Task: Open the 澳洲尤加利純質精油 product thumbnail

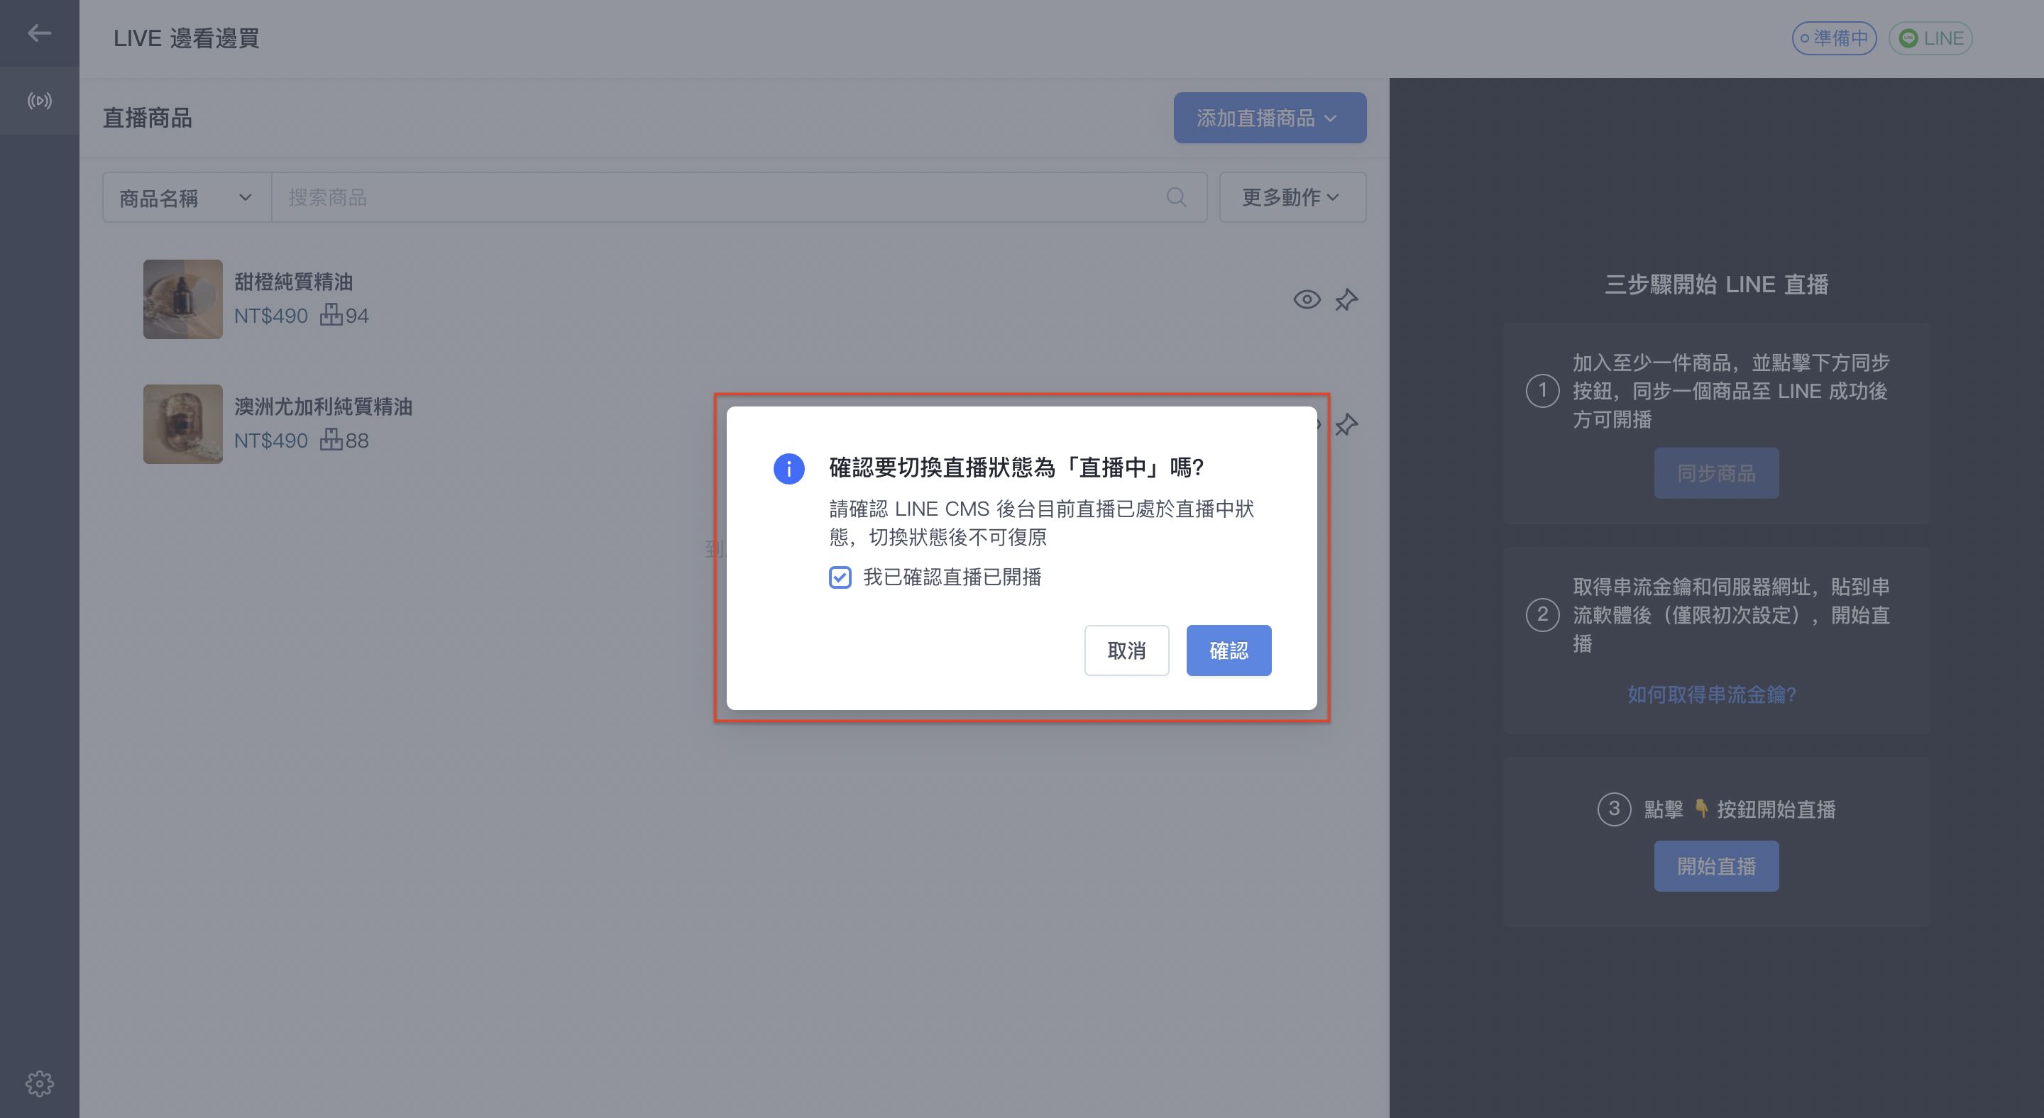Action: tap(182, 424)
